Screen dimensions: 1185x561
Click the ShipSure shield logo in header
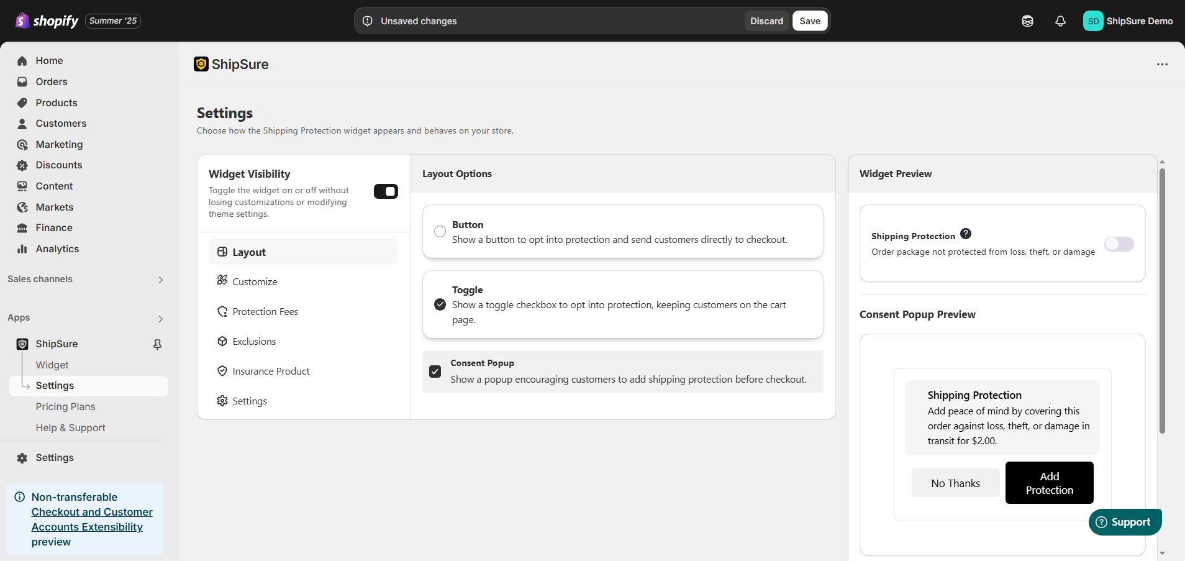pyautogui.click(x=201, y=64)
